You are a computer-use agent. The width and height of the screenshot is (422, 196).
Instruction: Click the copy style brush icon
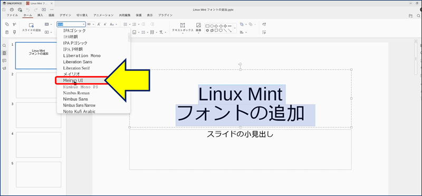point(15,32)
